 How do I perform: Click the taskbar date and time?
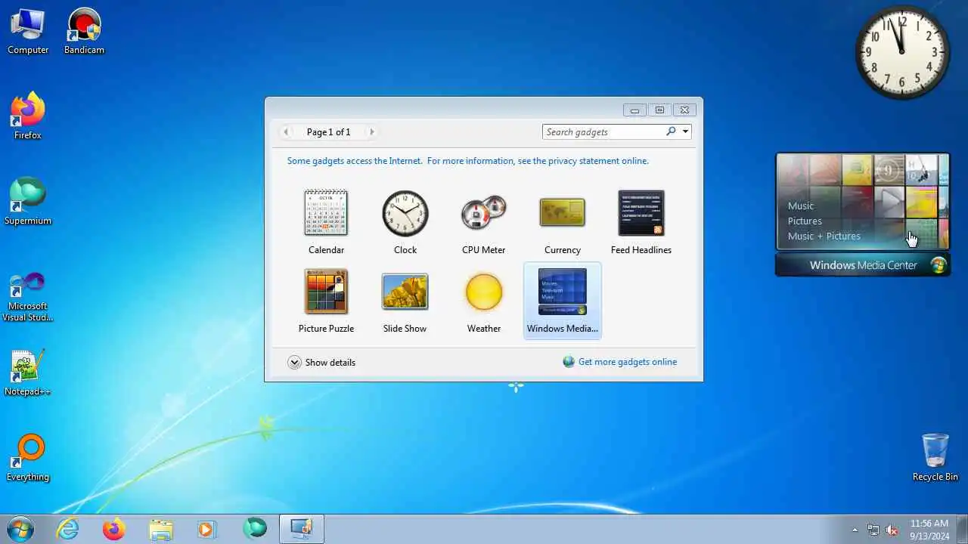929,529
